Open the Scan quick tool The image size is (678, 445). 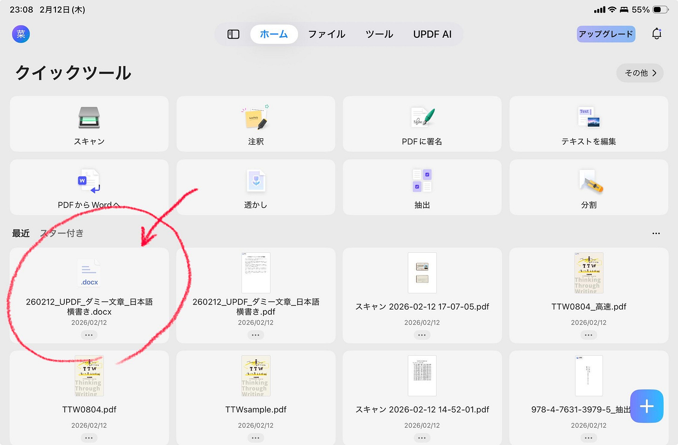coord(89,124)
